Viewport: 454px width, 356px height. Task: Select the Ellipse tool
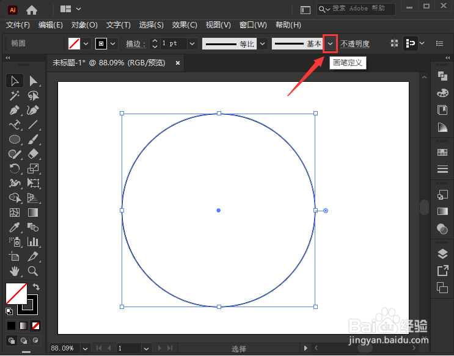point(15,139)
